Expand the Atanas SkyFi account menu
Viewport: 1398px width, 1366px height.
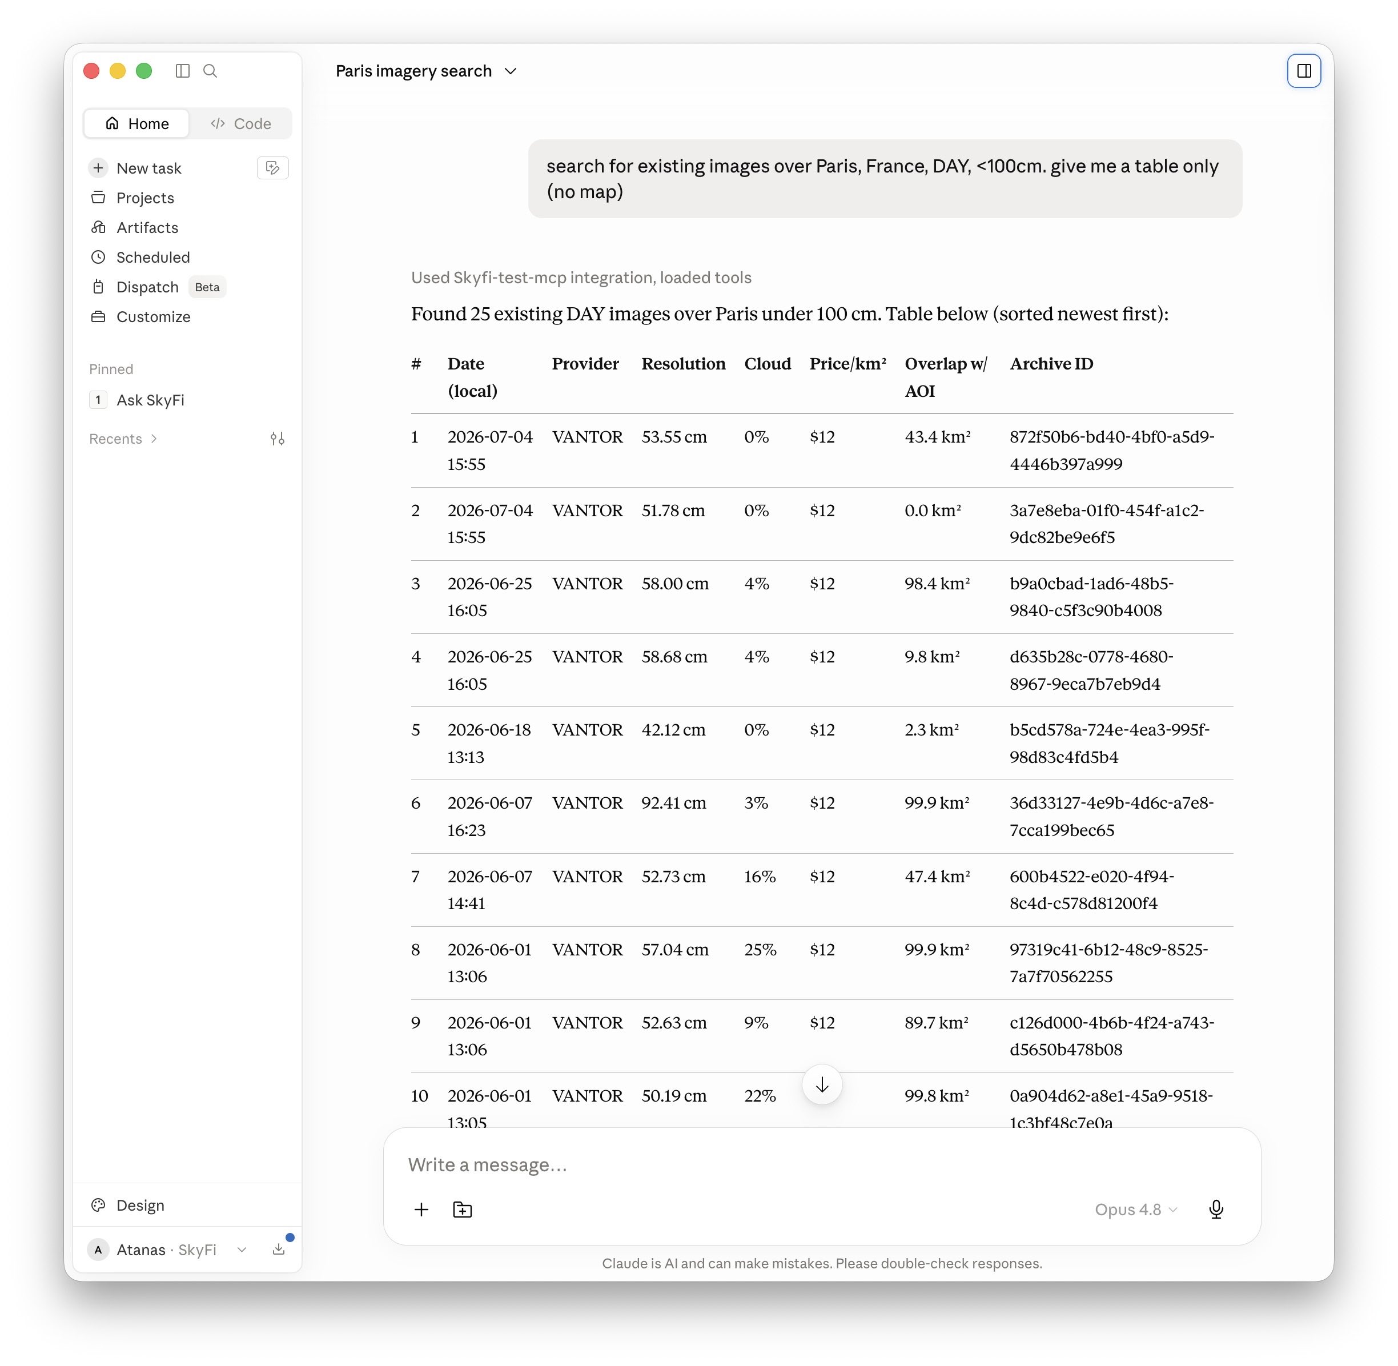(x=167, y=1249)
